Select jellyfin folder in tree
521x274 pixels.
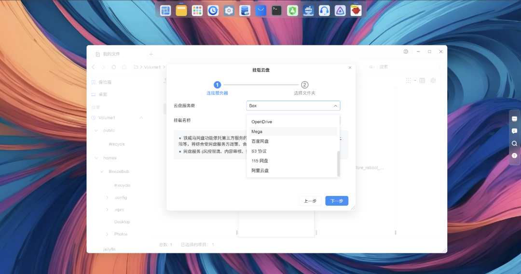point(110,249)
